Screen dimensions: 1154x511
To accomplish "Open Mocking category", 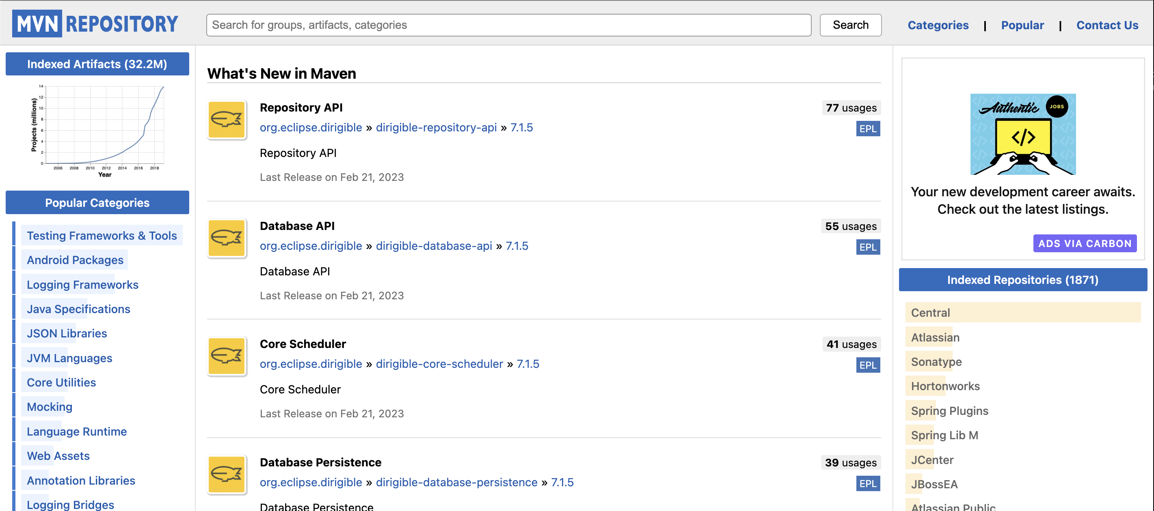I will click(x=49, y=407).
